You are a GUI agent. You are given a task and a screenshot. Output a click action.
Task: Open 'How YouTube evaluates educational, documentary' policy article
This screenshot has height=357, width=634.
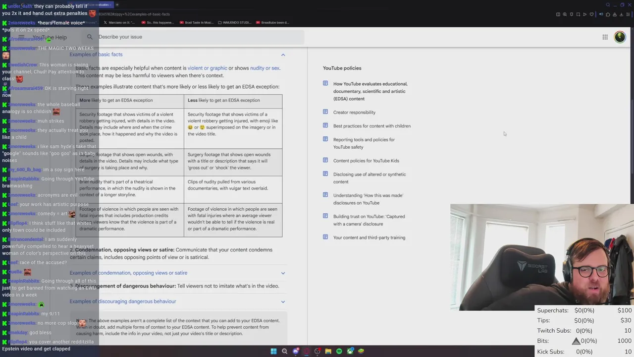pyautogui.click(x=370, y=91)
